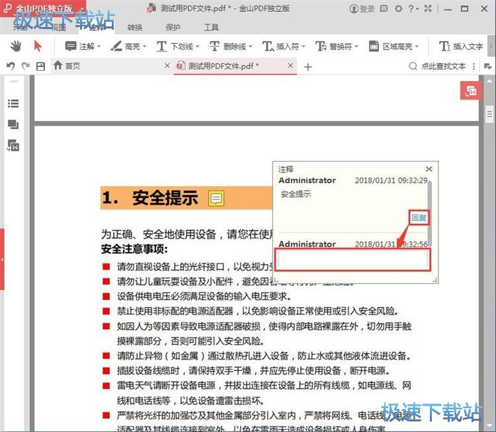The image size is (496, 432).
Task: Open the feedback message icon
Action: pyautogui.click(x=384, y=9)
